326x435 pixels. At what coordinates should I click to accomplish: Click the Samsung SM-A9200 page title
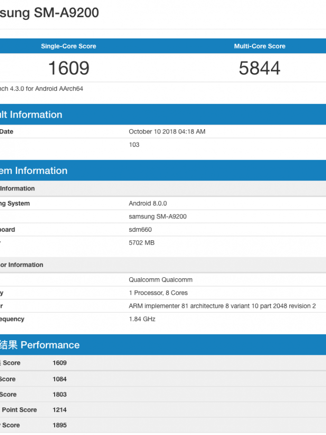coord(49,13)
